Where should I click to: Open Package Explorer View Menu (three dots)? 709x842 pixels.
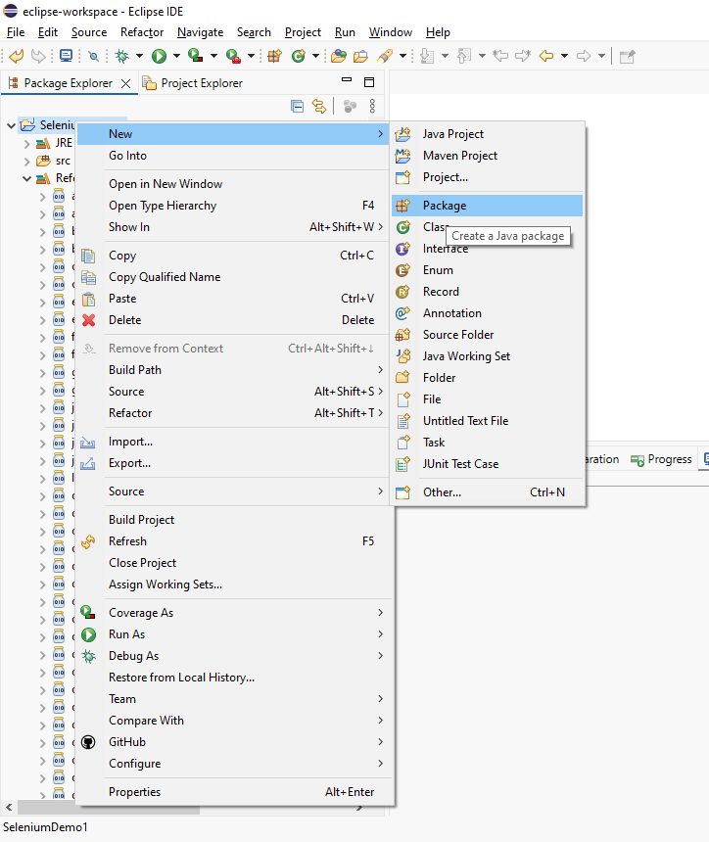tap(372, 107)
